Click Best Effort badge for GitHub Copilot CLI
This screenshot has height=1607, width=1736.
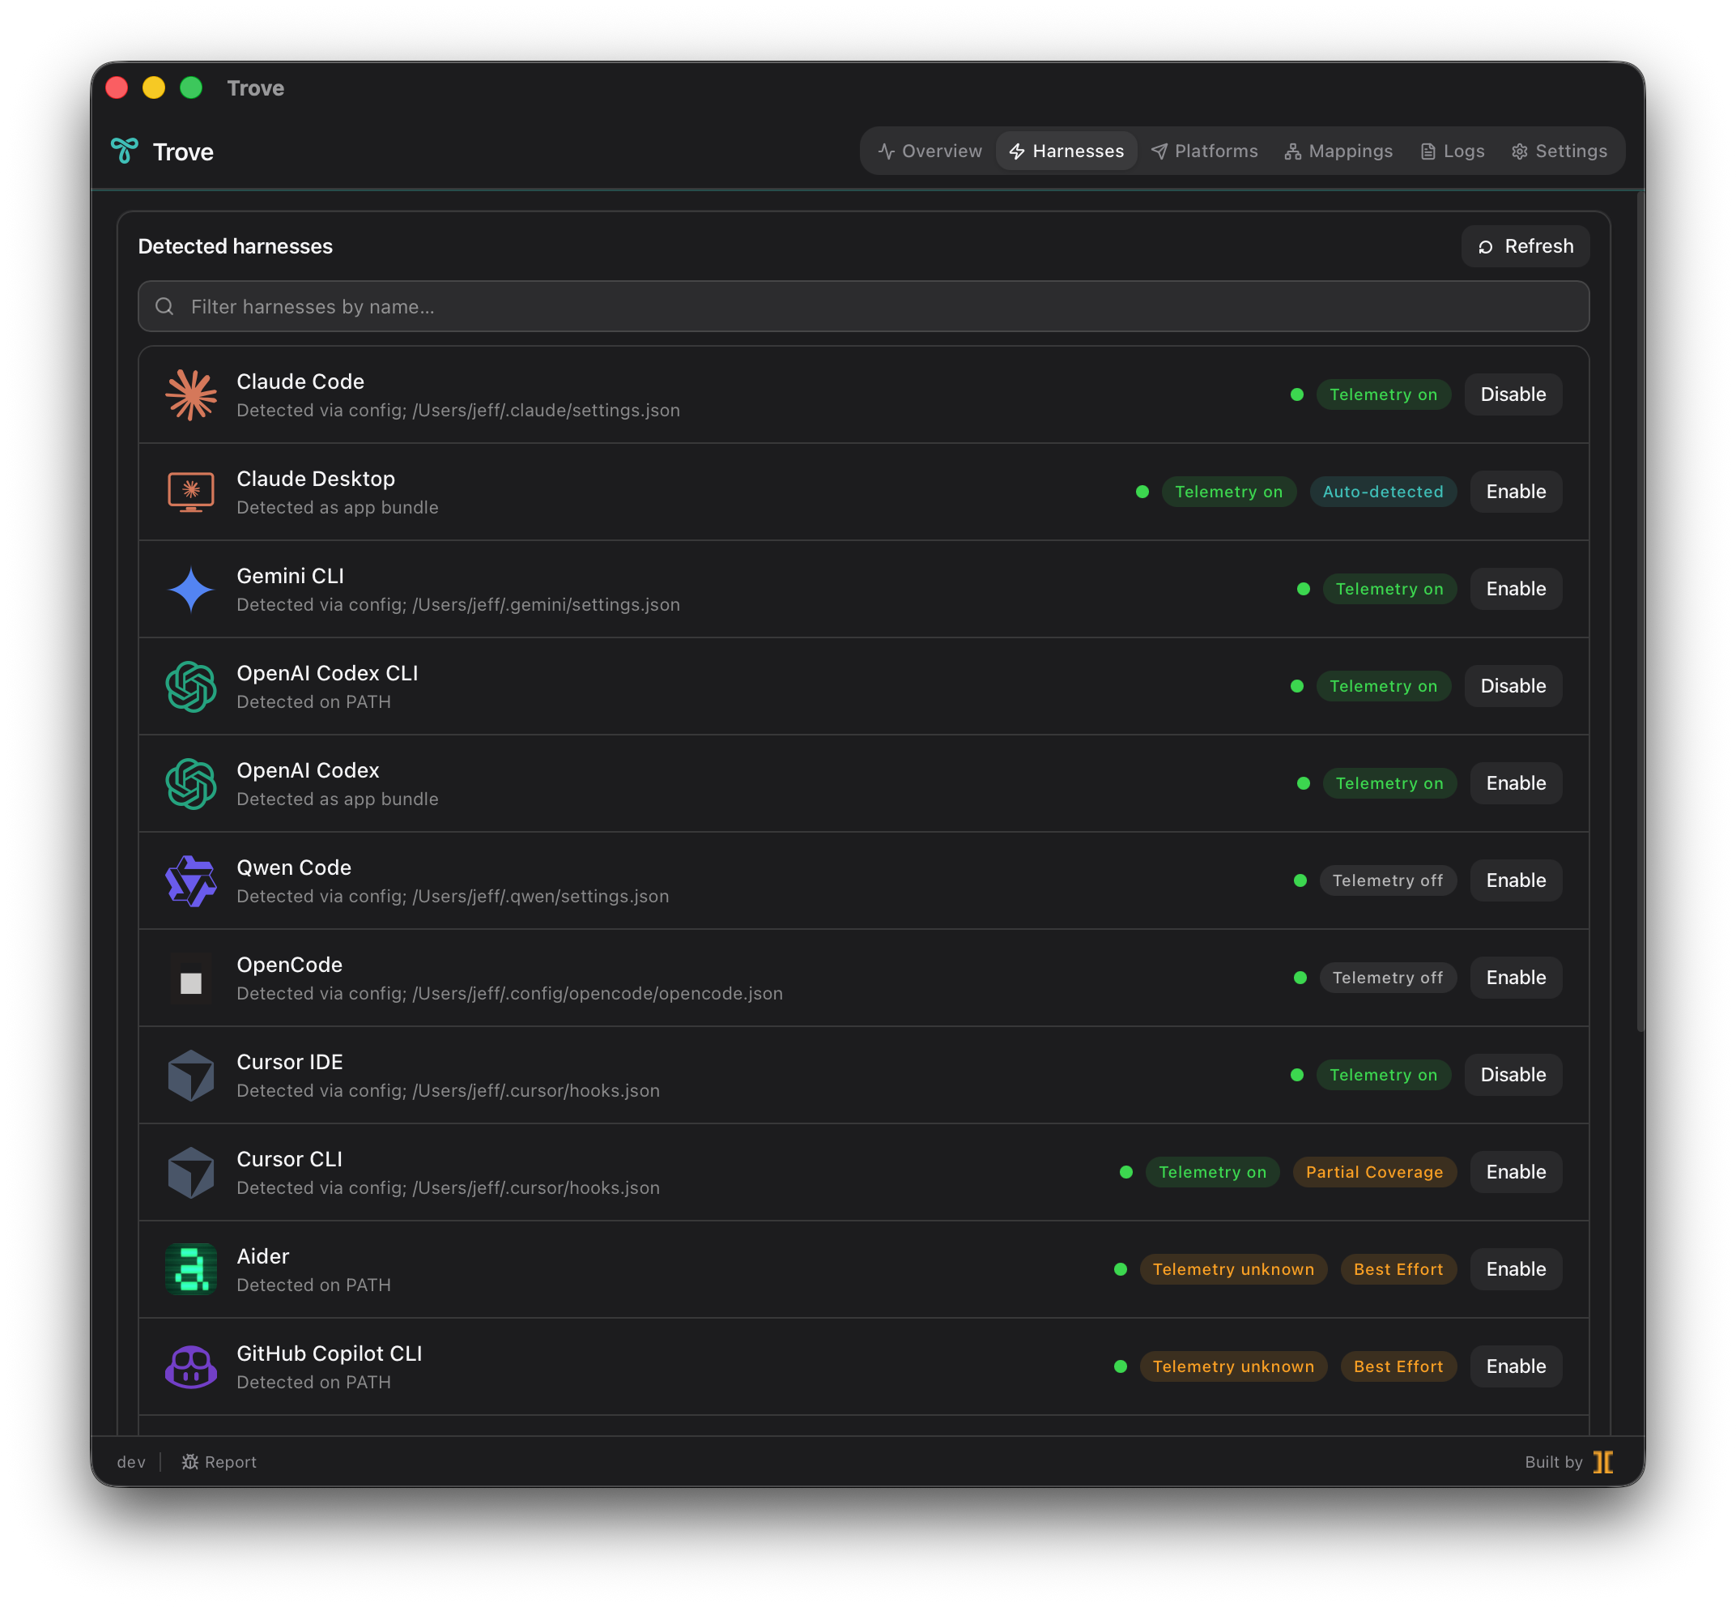(x=1398, y=1367)
